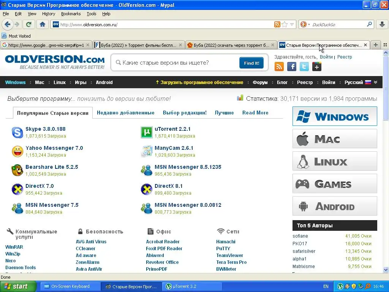This screenshot has height=292, width=389.
Task: Click the Linux platform banner button
Action: click(x=335, y=161)
